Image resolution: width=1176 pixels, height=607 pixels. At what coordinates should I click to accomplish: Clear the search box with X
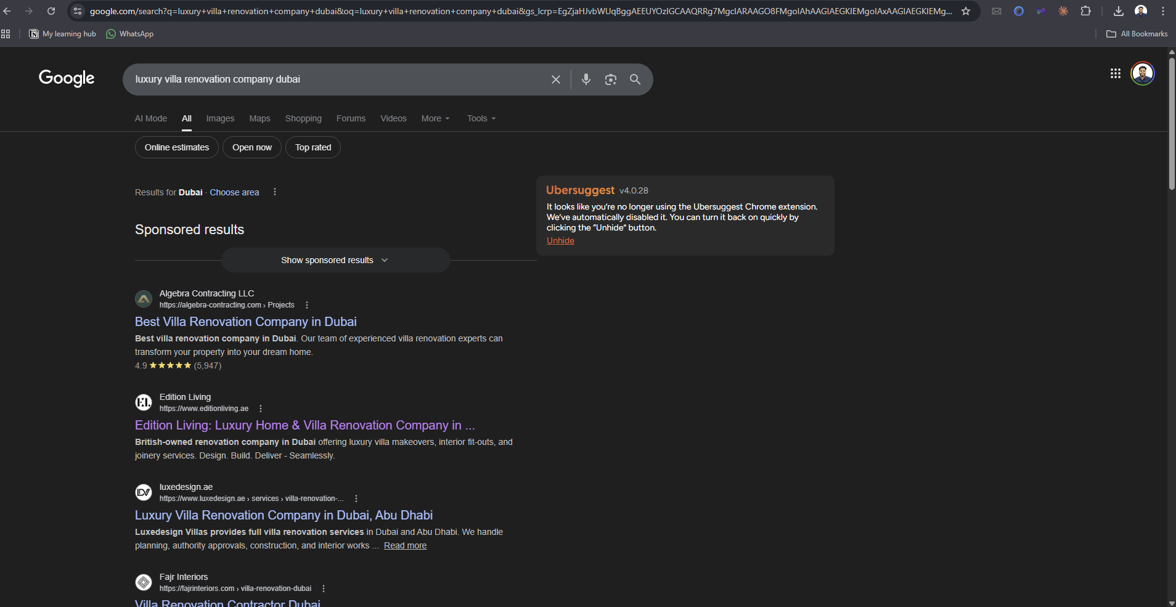556,79
